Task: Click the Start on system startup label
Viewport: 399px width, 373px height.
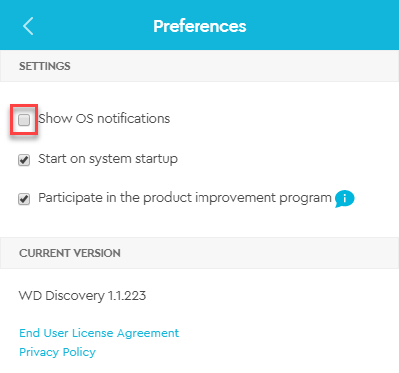Action: click(108, 159)
